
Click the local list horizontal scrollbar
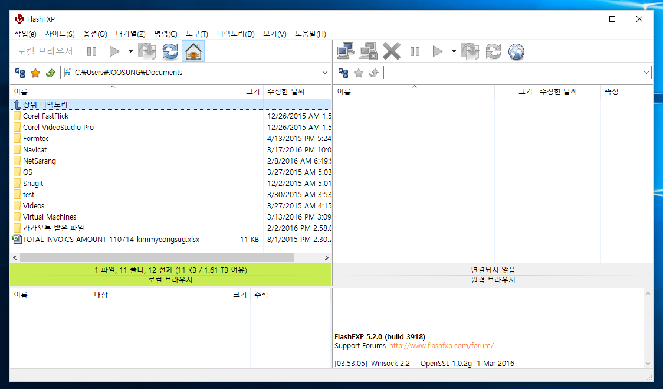click(x=156, y=258)
